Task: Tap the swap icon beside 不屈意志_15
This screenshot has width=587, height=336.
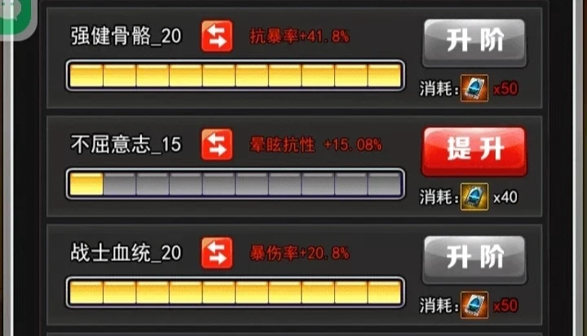Action: [x=217, y=144]
